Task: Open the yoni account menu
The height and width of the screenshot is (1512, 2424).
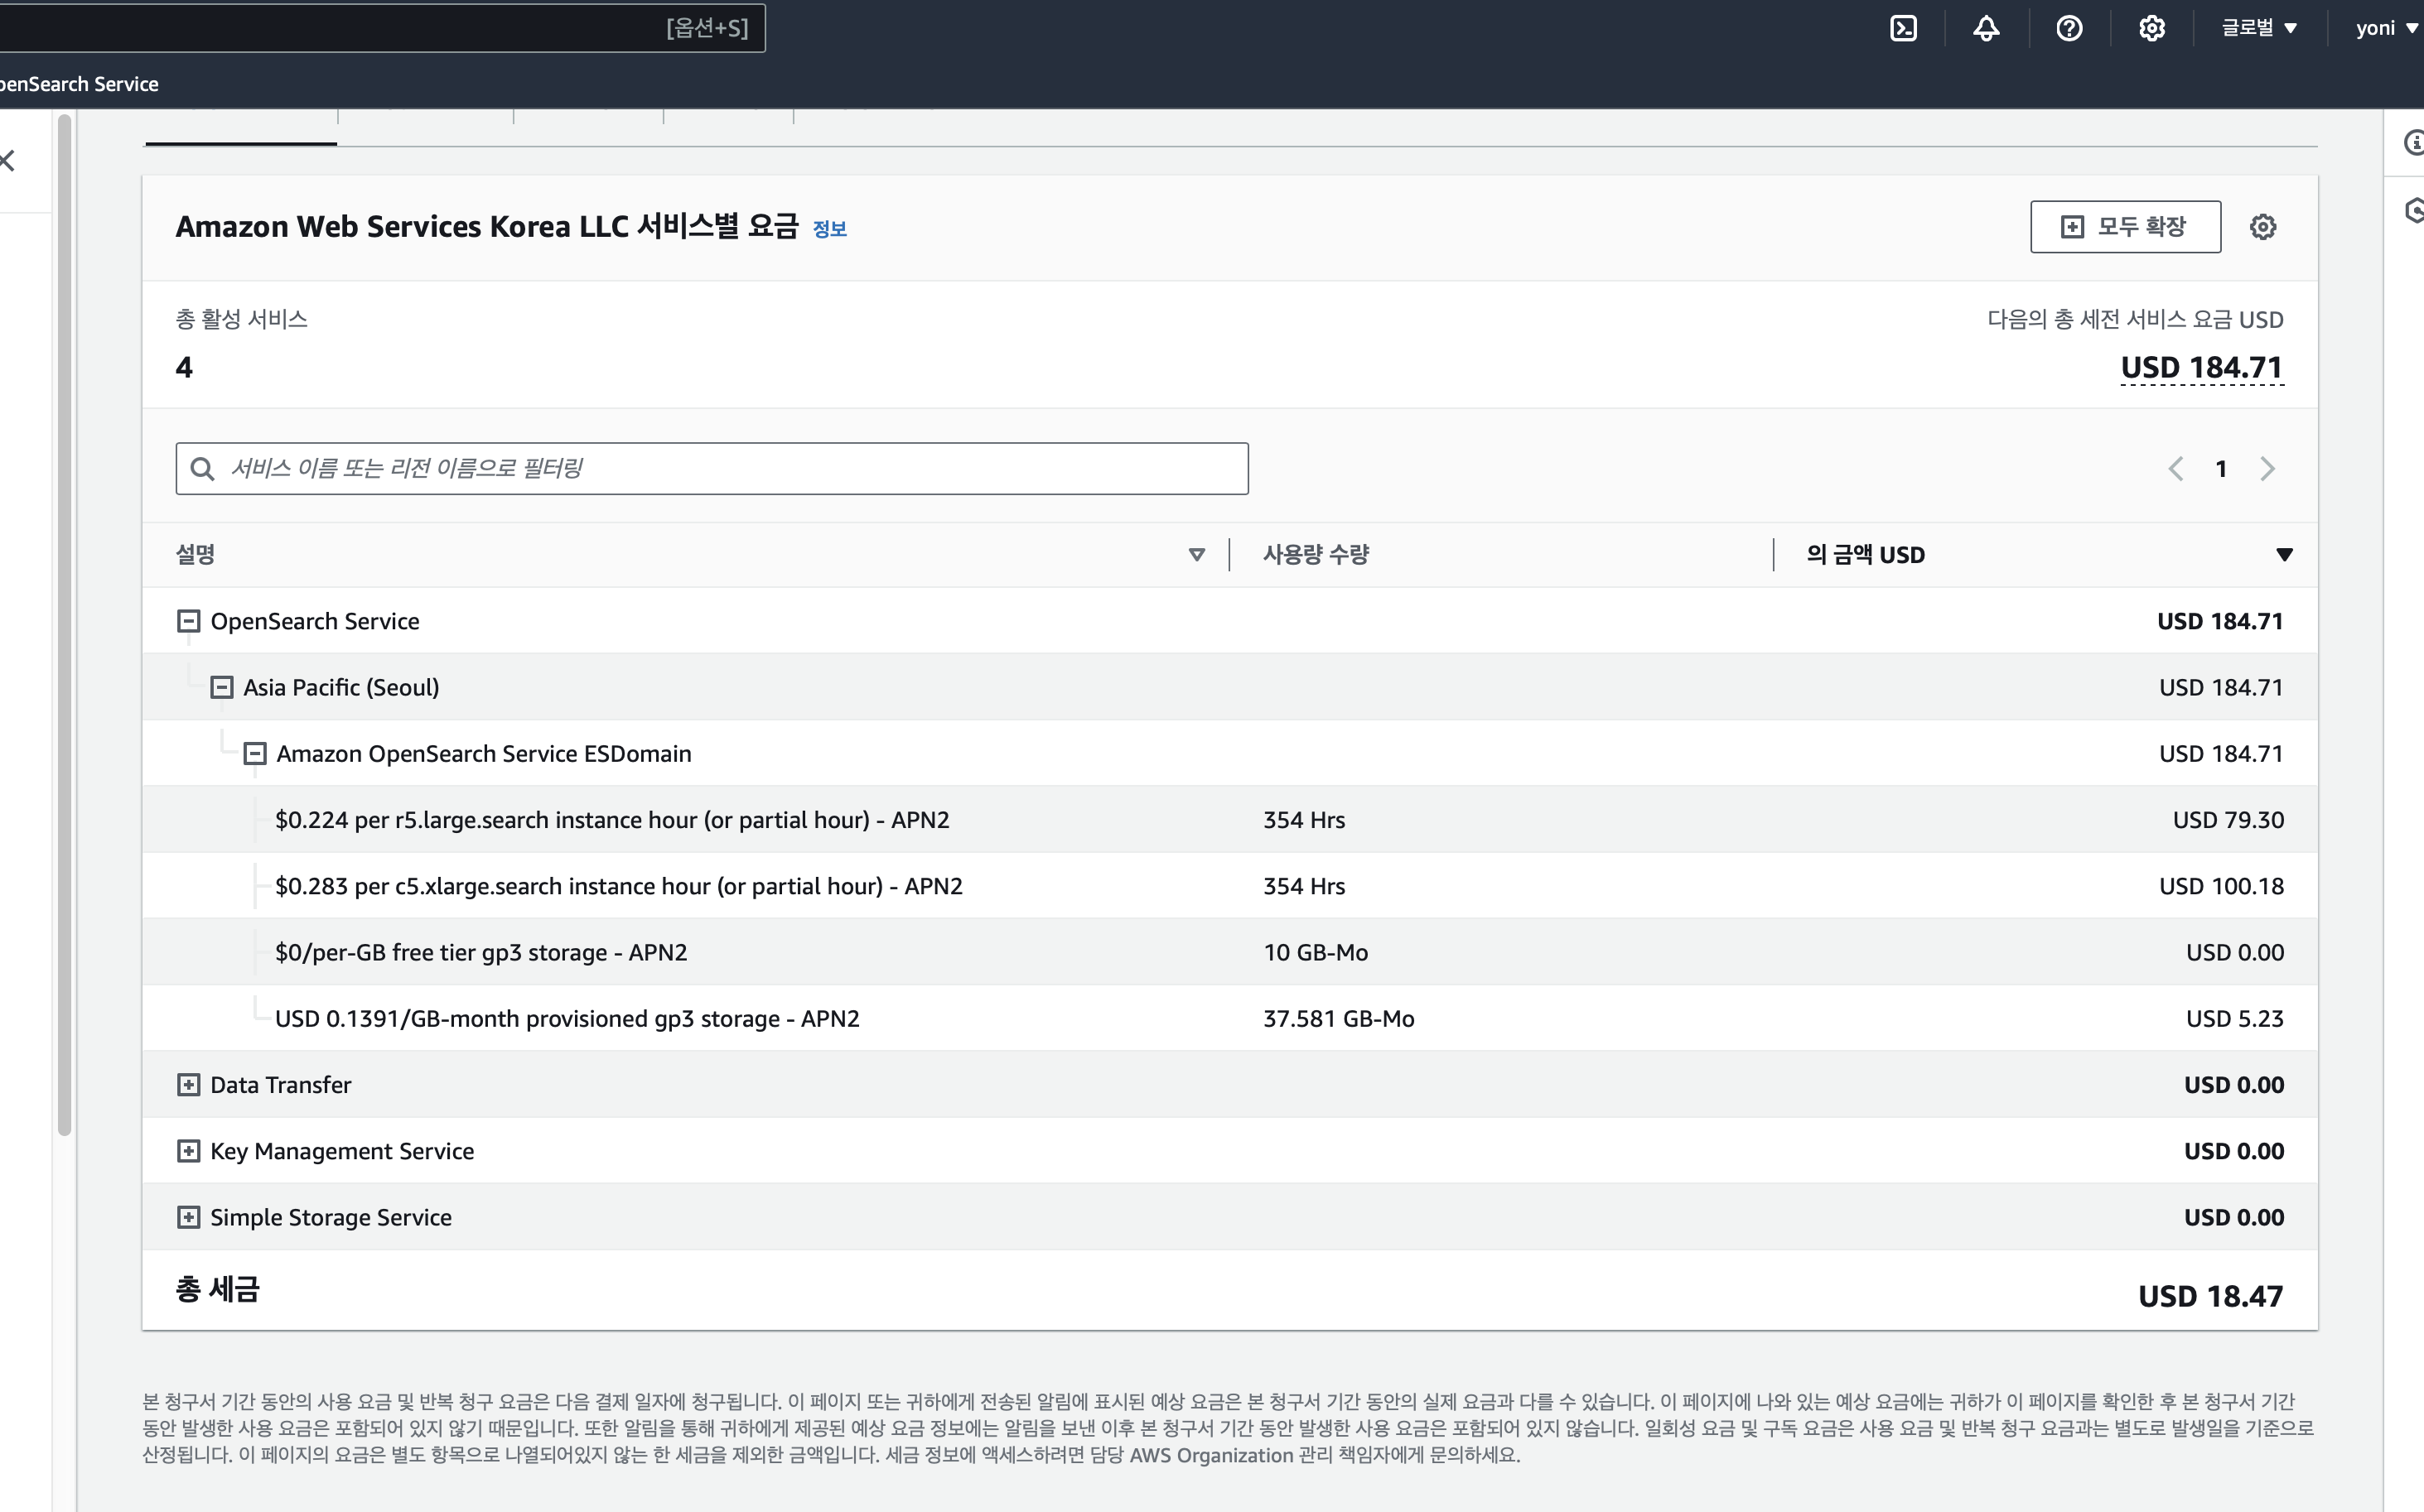Action: tap(2386, 28)
